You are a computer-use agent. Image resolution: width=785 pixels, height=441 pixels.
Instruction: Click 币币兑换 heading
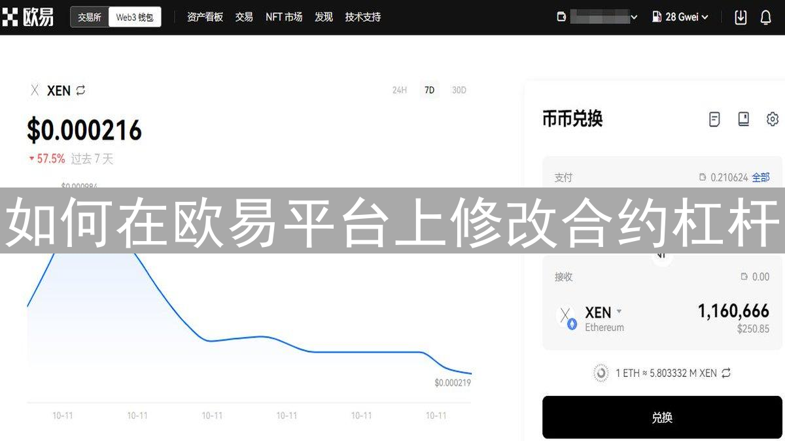pyautogui.click(x=572, y=119)
